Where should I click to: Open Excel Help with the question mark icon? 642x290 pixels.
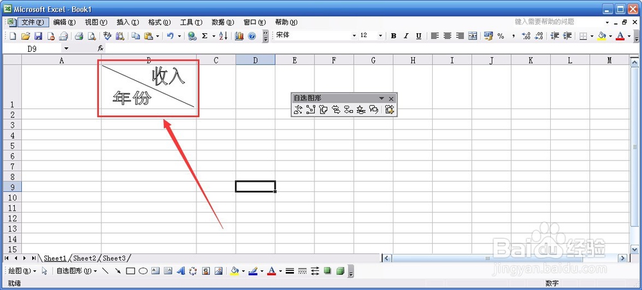tap(252, 36)
